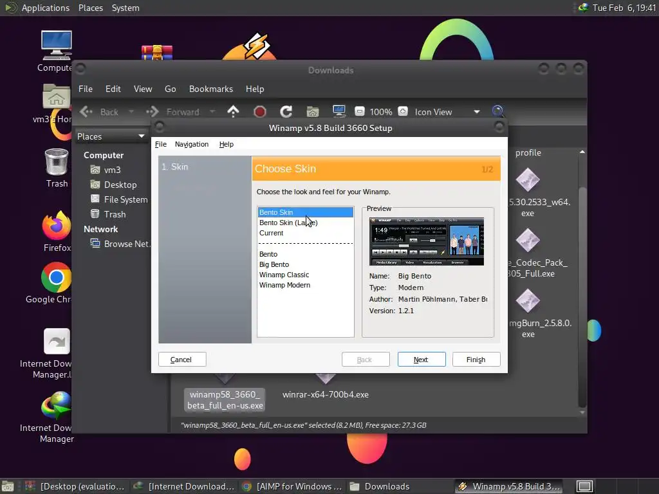Click the red Stop loading icon

(260, 111)
